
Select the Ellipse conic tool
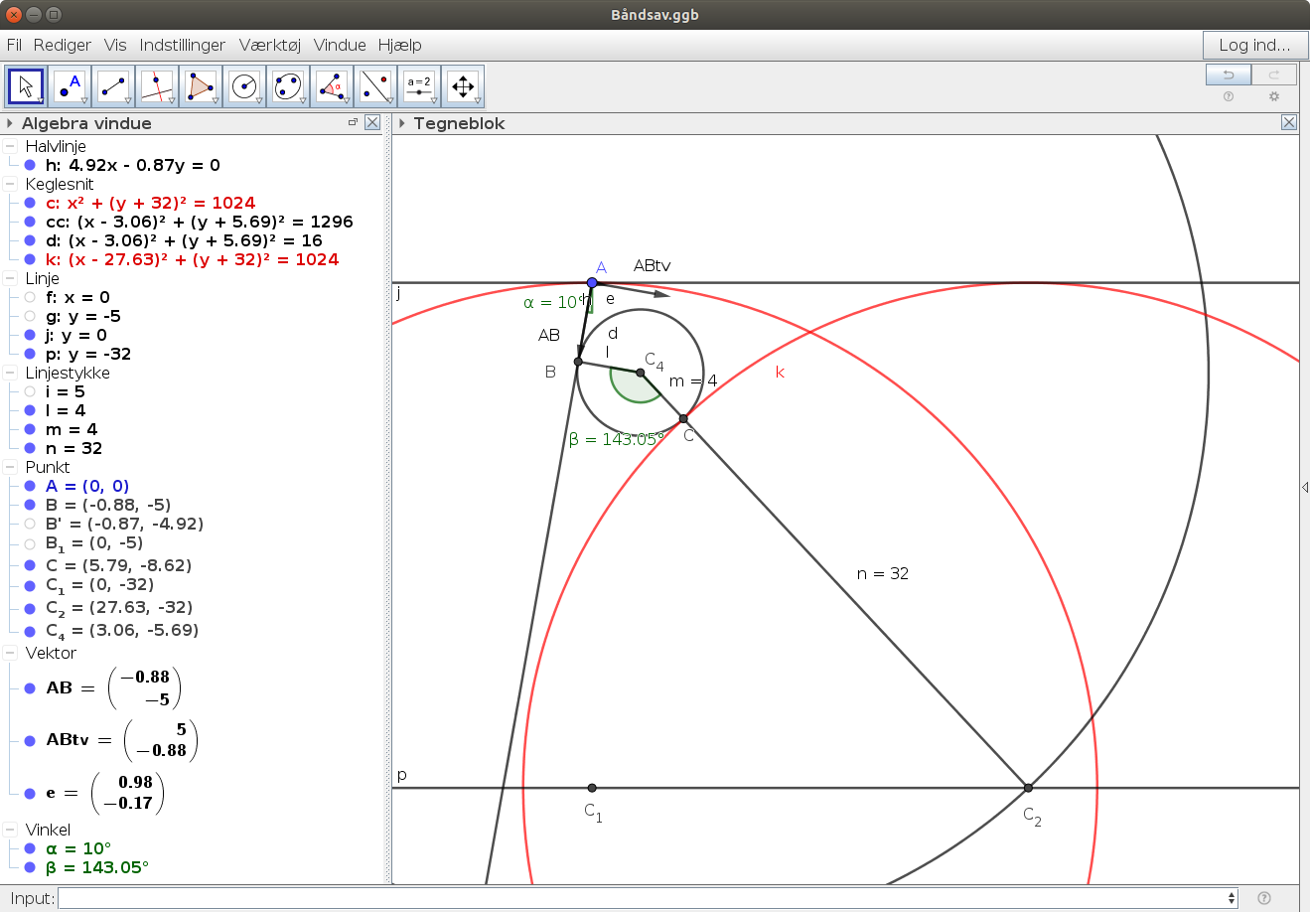pos(288,87)
